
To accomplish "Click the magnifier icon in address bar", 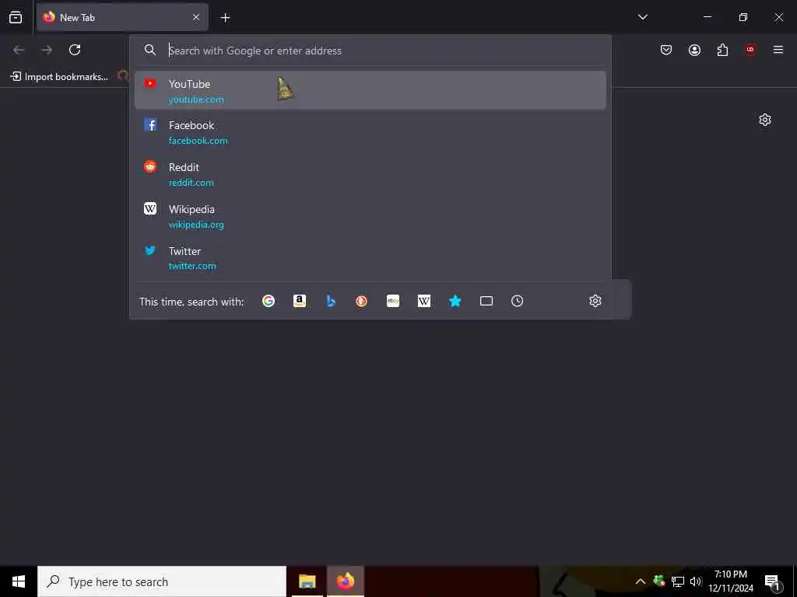I will tap(150, 50).
